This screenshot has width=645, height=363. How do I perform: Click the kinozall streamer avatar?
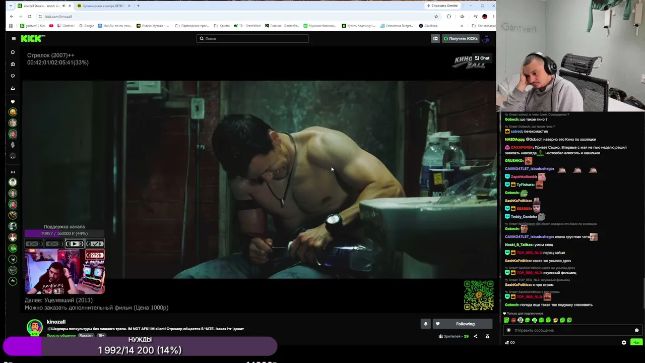point(34,327)
